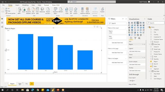Click Copy in clipboard group
Viewport: 165px width, 92px height.
click(8, 11)
